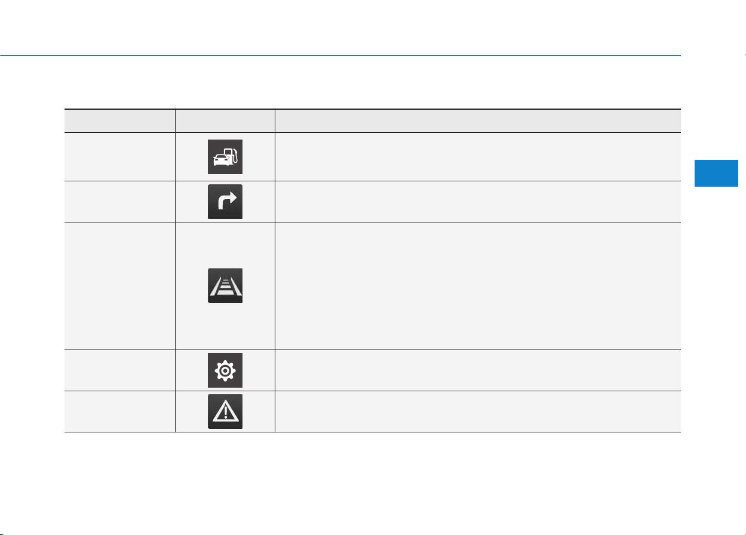Image resolution: width=746 pixels, height=535 pixels.
Task: Click the first header cell of the table
Action: 119,120
